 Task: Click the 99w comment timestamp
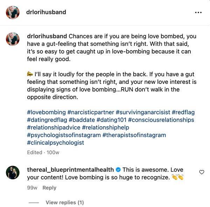(x=32, y=188)
